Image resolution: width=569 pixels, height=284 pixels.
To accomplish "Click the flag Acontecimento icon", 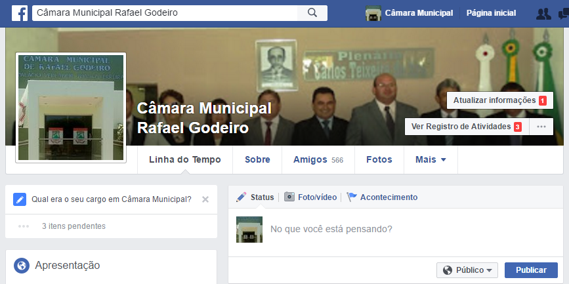I will click(352, 197).
